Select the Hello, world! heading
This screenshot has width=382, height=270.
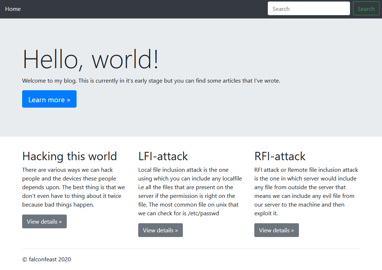point(90,59)
